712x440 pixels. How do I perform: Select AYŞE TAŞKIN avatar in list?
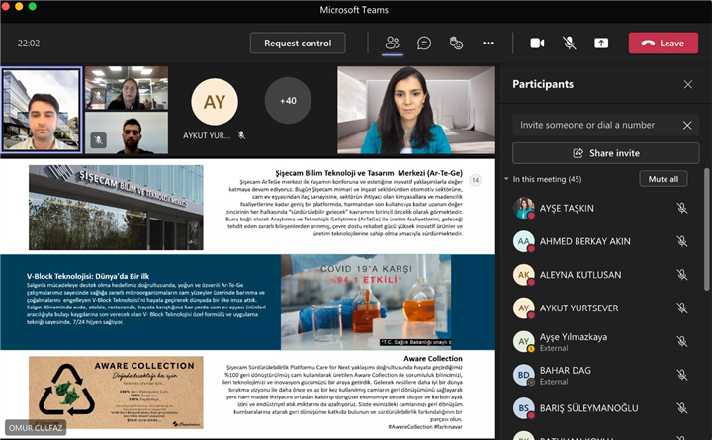pos(523,208)
